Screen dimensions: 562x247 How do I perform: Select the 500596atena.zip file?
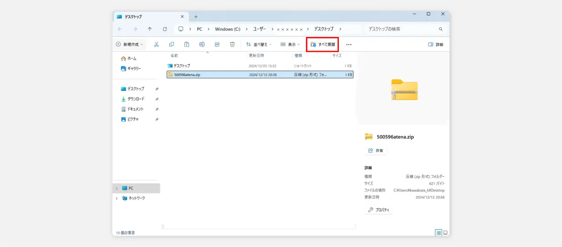point(187,75)
